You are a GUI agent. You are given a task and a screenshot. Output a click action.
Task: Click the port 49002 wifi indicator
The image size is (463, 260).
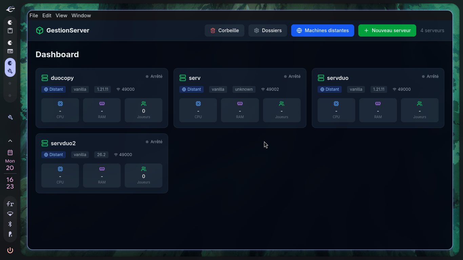tap(270, 89)
